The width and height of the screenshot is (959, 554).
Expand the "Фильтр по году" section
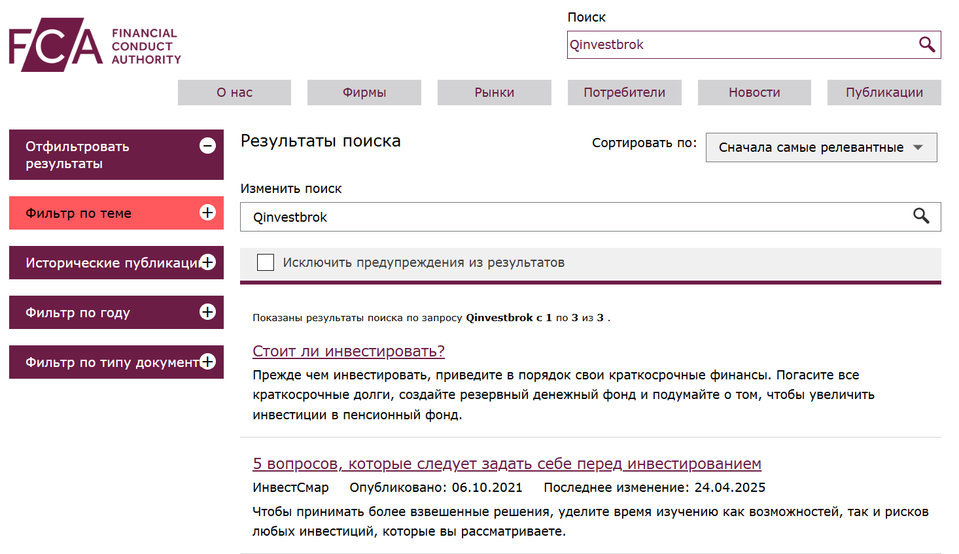[x=208, y=312]
